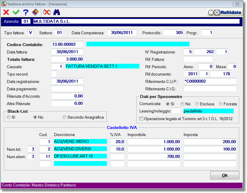
Task: Click the Altre Ritenute field
Action: (67, 104)
